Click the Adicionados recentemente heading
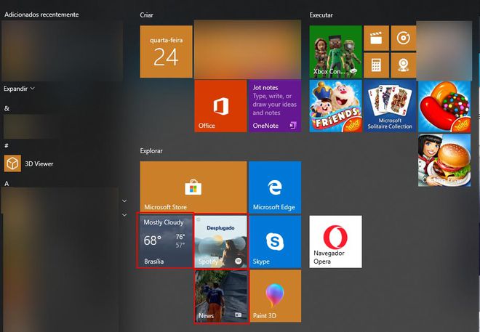This screenshot has height=332, width=480. click(41, 15)
